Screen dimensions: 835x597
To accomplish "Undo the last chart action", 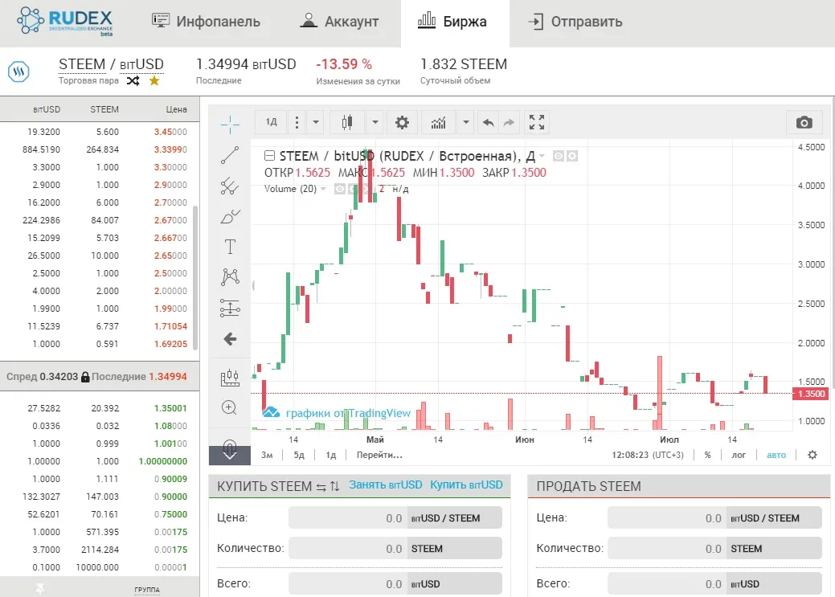I will 489,122.
